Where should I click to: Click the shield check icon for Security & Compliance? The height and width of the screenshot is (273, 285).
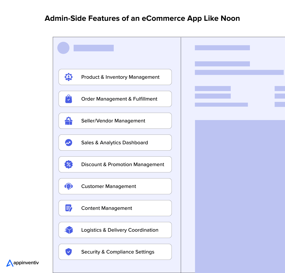pyautogui.click(x=69, y=252)
